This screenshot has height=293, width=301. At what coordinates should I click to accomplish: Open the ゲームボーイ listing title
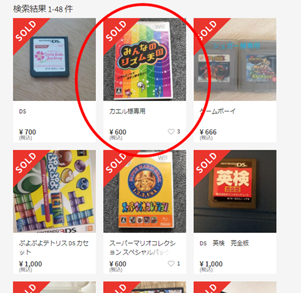point(217,111)
